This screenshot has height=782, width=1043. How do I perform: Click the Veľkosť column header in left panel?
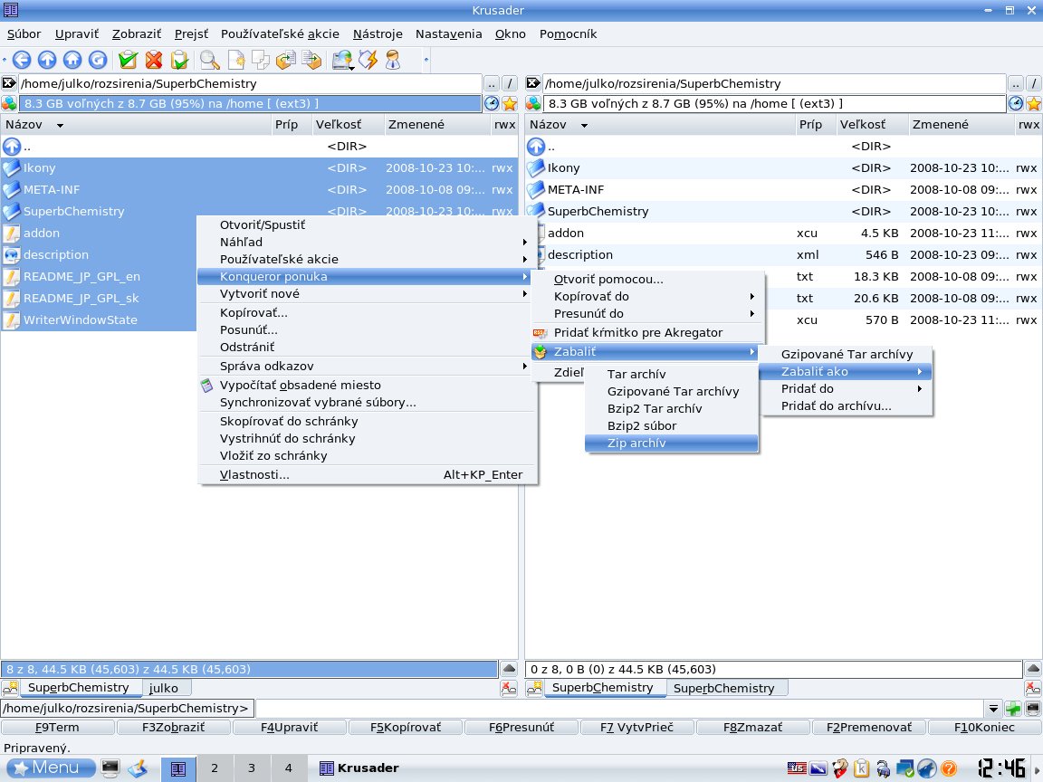click(x=348, y=124)
